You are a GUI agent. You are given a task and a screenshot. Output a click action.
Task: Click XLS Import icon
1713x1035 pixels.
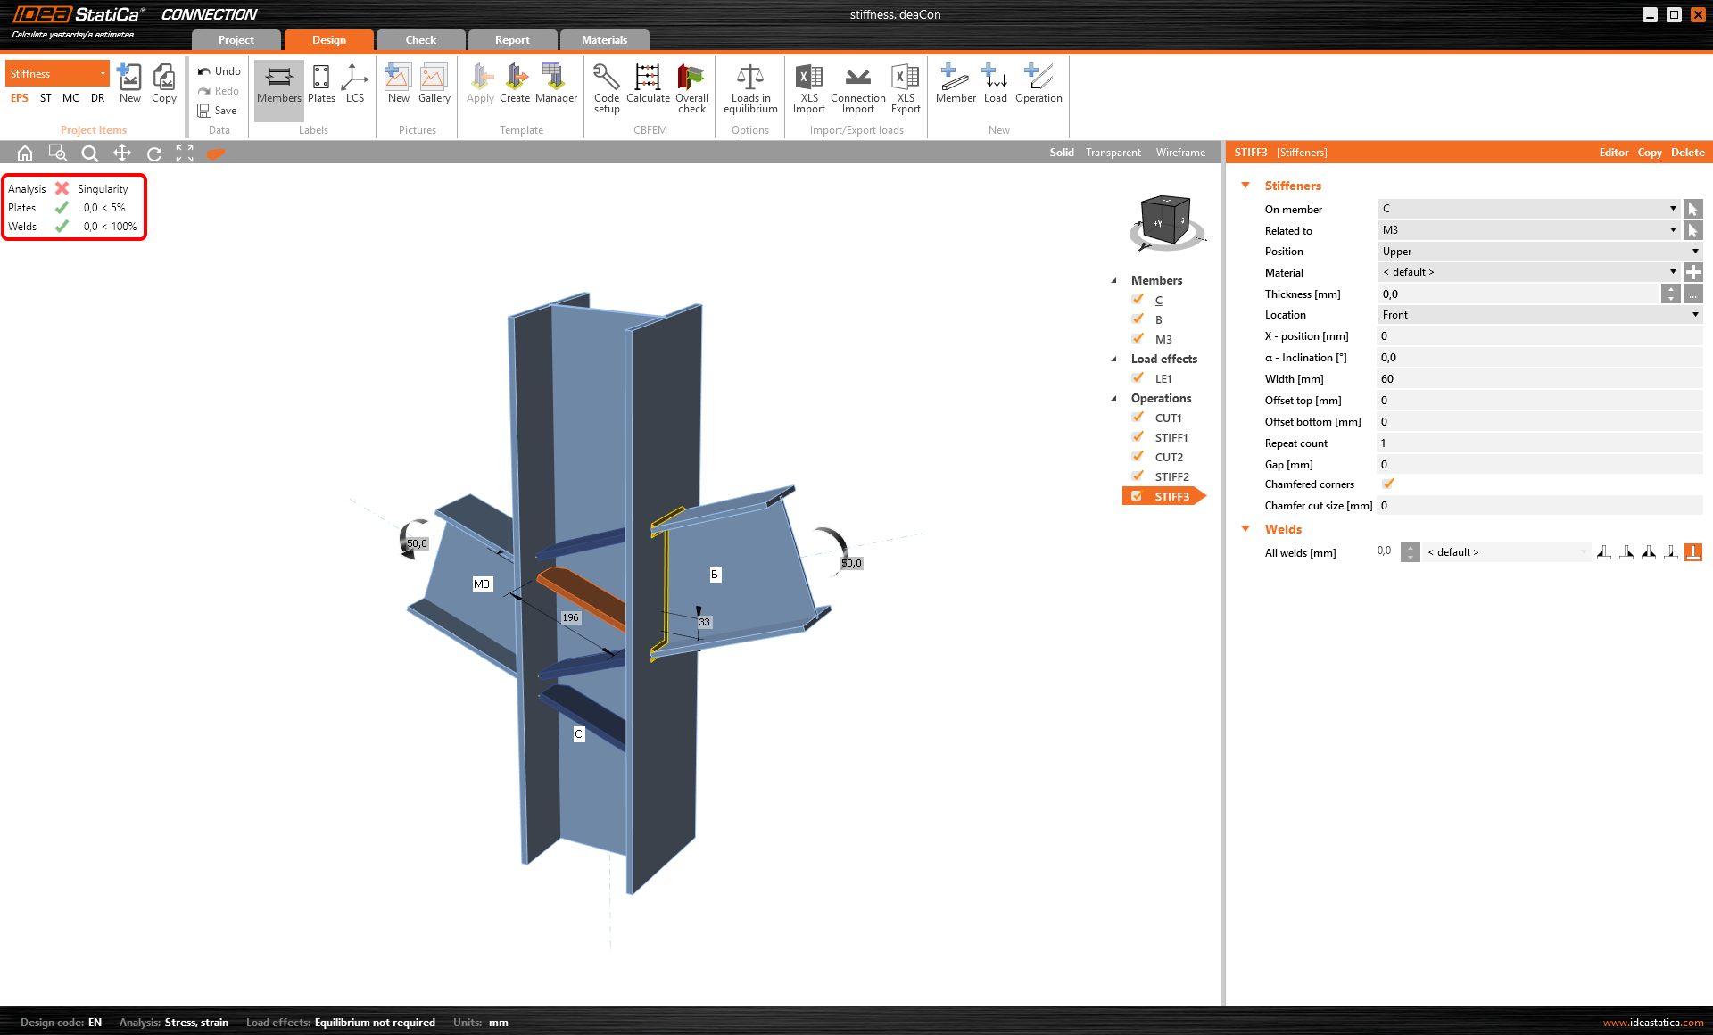pos(808,79)
